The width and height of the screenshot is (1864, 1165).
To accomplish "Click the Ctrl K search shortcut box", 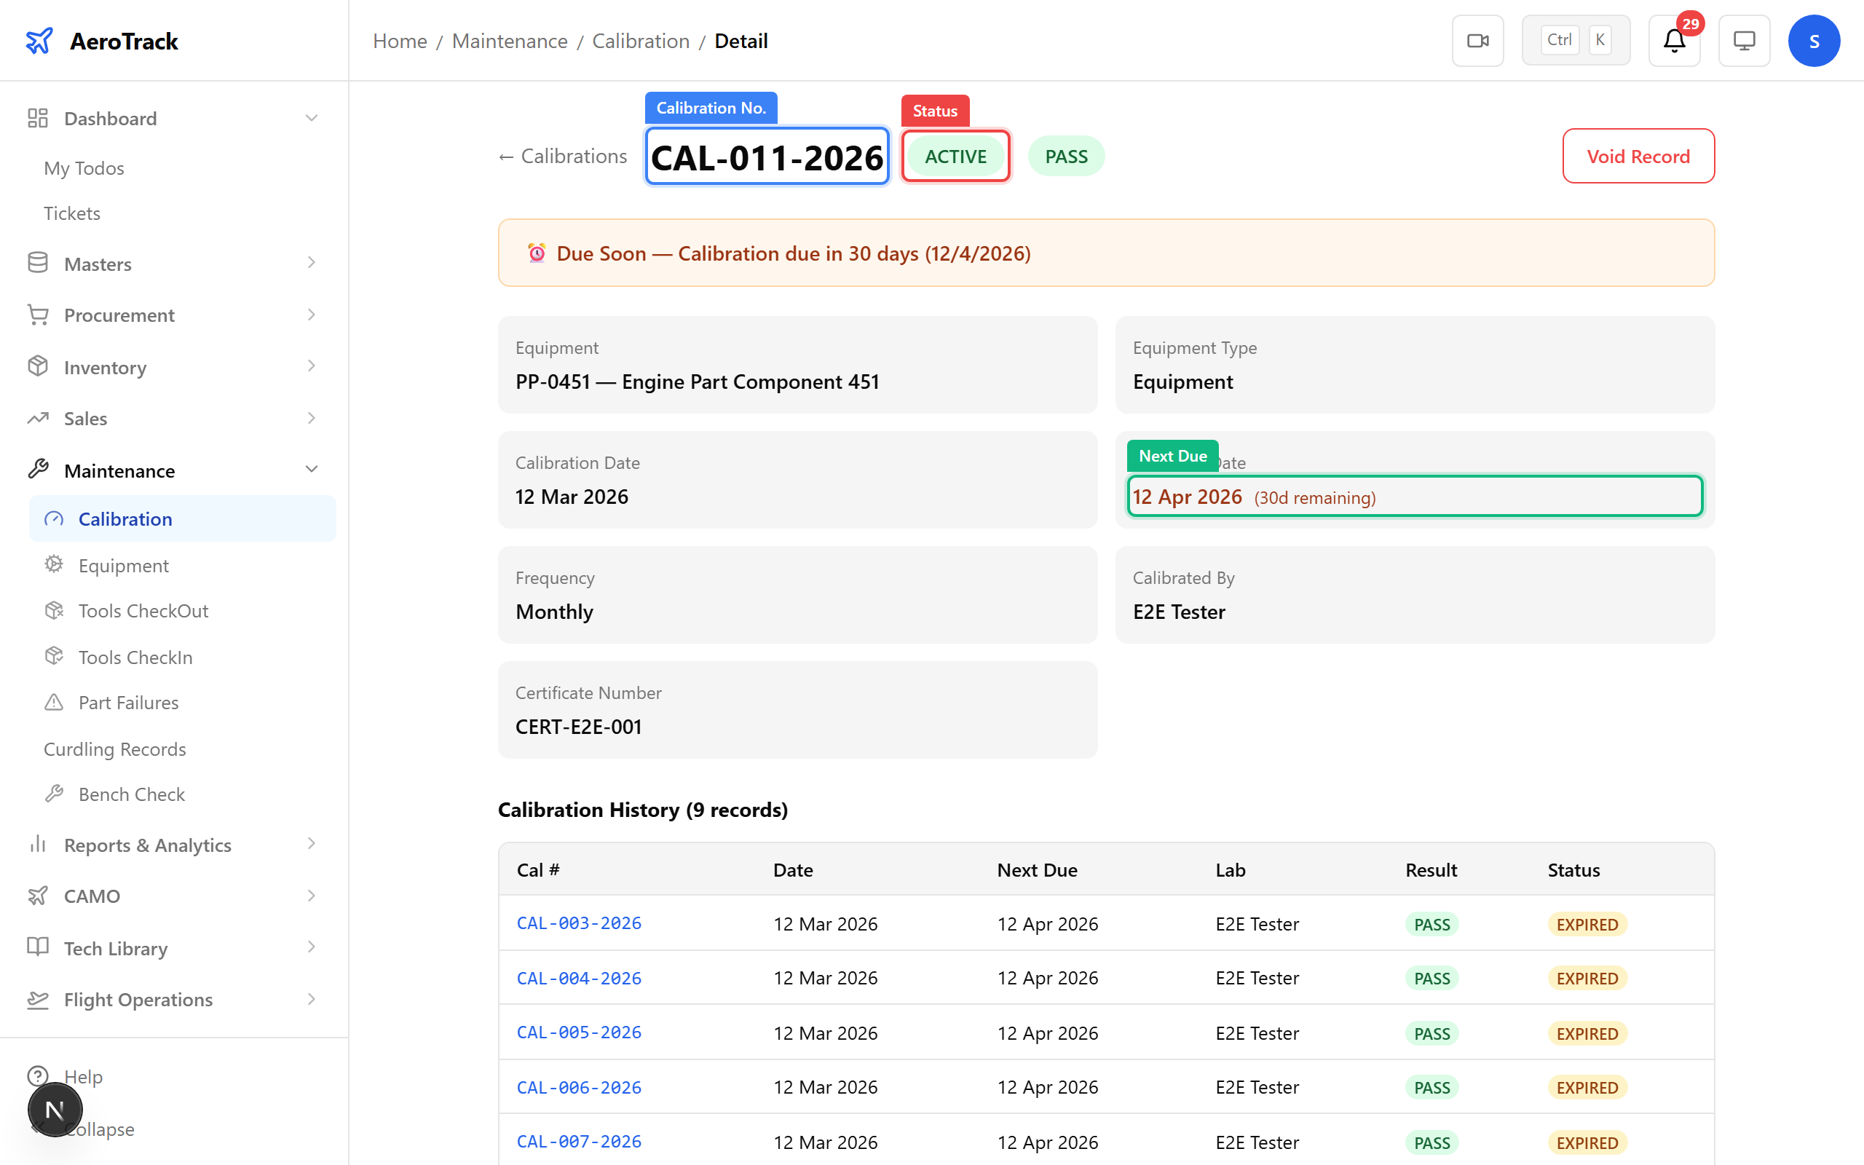I will click(1575, 39).
